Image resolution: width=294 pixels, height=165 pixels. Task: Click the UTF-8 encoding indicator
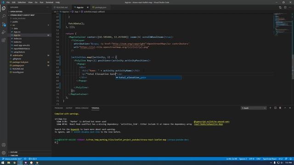pos(251,159)
